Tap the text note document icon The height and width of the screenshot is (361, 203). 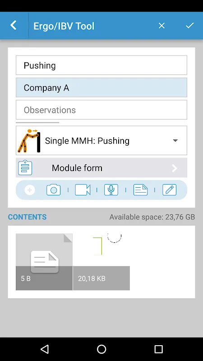140,190
